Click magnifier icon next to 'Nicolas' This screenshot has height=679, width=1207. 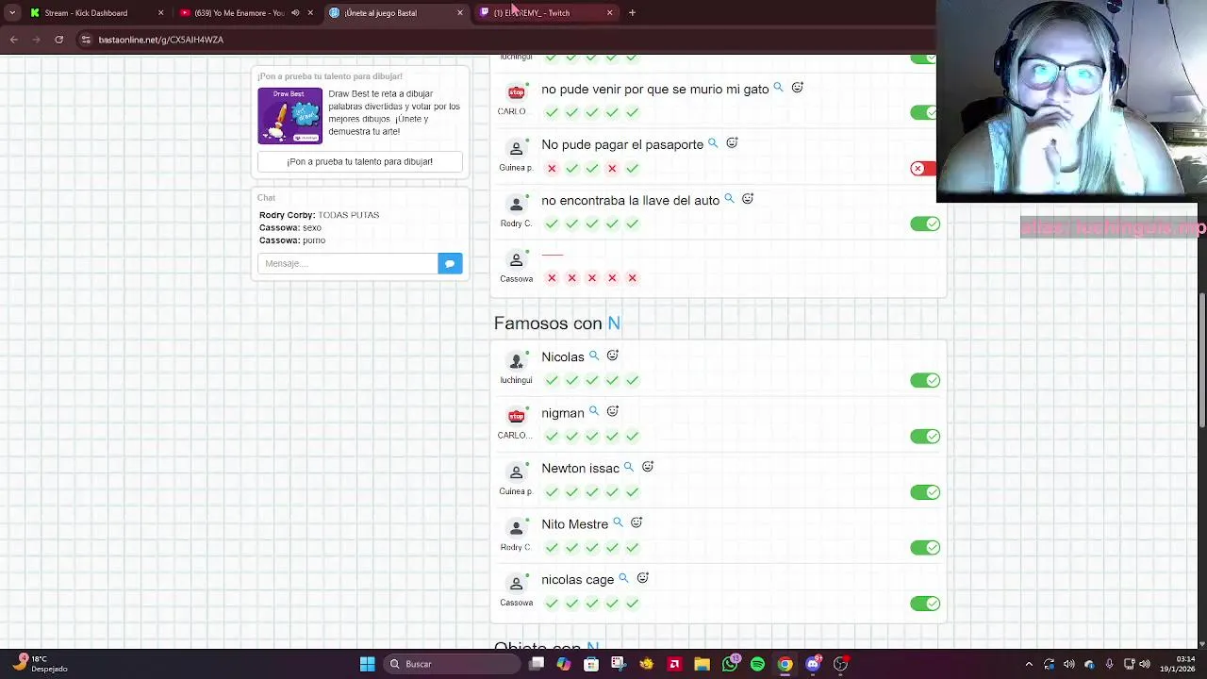point(594,356)
